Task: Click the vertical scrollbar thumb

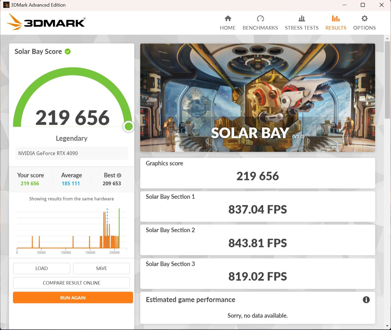Action: pos(387,80)
